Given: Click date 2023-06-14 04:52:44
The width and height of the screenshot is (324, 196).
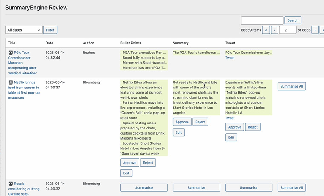Looking at the screenshot, I should (x=55, y=55).
